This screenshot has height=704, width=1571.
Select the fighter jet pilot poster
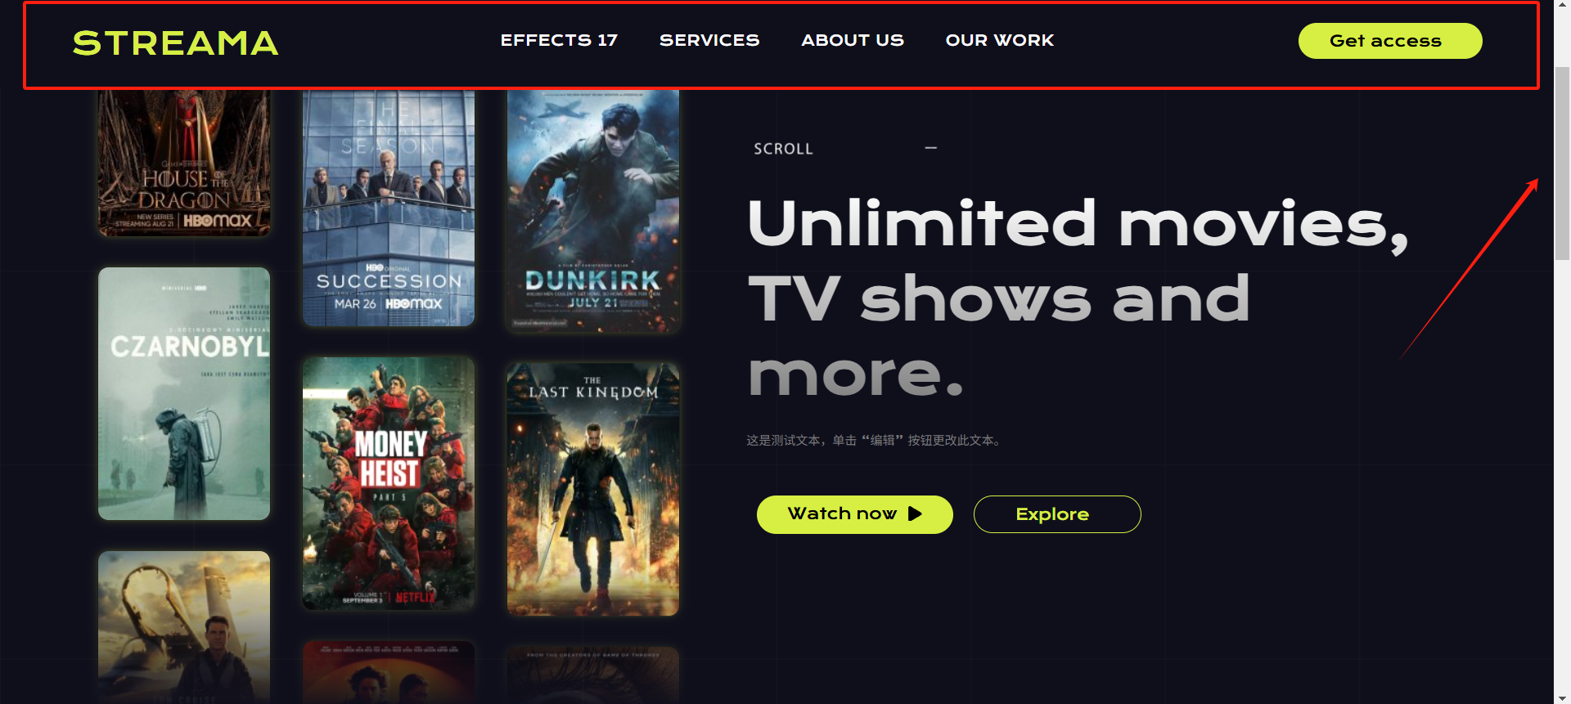tap(184, 626)
